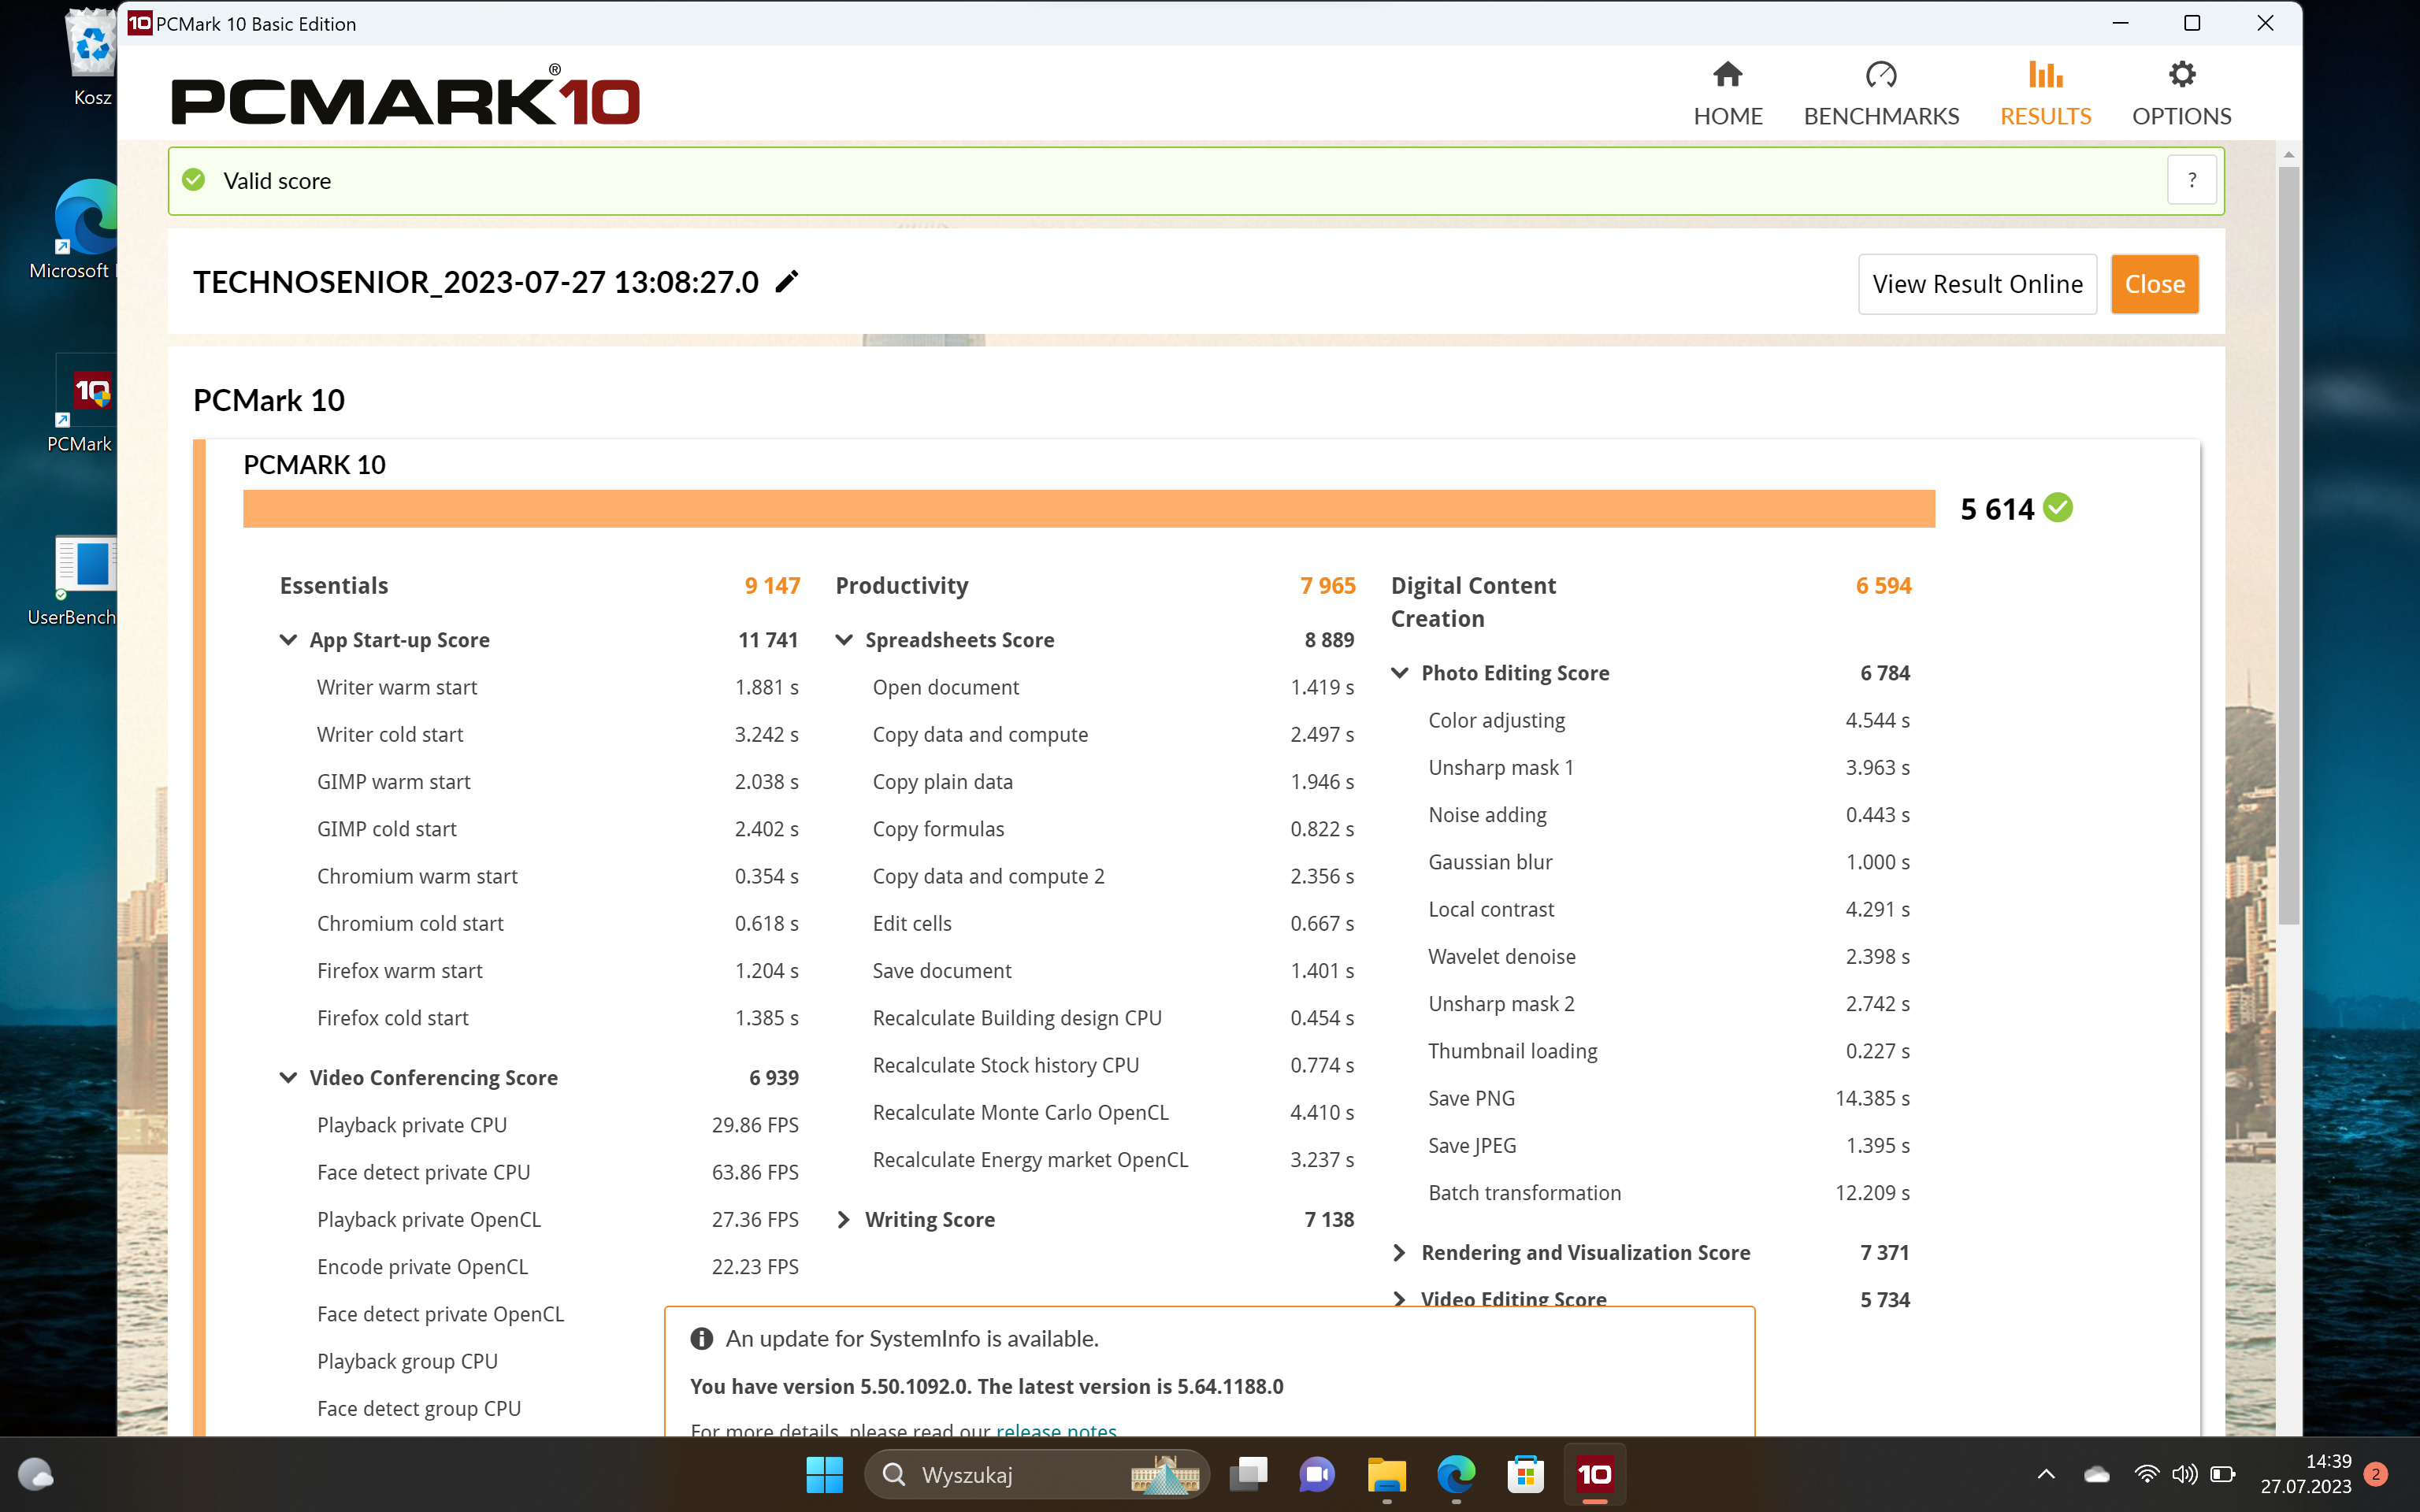This screenshot has width=2420, height=1512.
Task: Open the release notes link
Action: coord(1056,1429)
